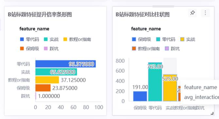This screenshot has width=219, height=119.
Task: Click the yellow 实战 column valued 525.00
Action: pyautogui.click(x=170, y=88)
